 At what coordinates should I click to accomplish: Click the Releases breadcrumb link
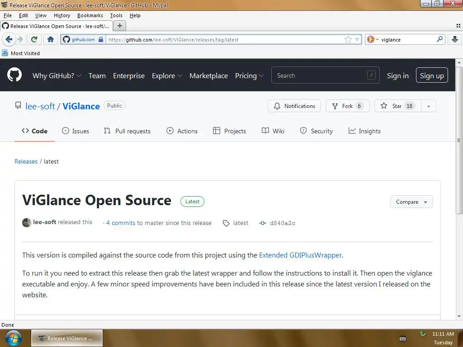click(26, 161)
